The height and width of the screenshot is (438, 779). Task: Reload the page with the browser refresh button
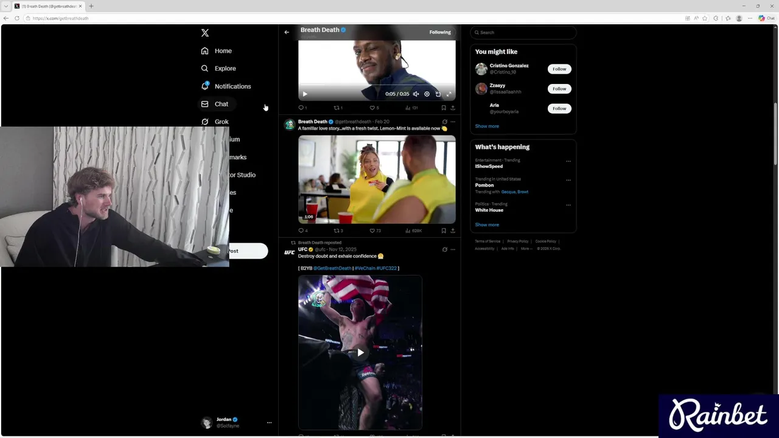[x=16, y=18]
